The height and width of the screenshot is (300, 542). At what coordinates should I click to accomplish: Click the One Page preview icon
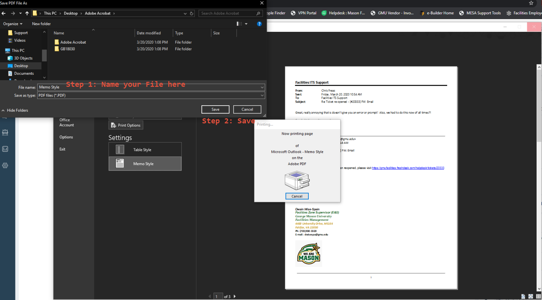(531, 296)
